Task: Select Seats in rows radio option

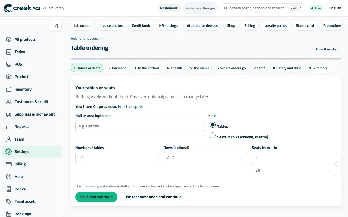Action: 213,135
